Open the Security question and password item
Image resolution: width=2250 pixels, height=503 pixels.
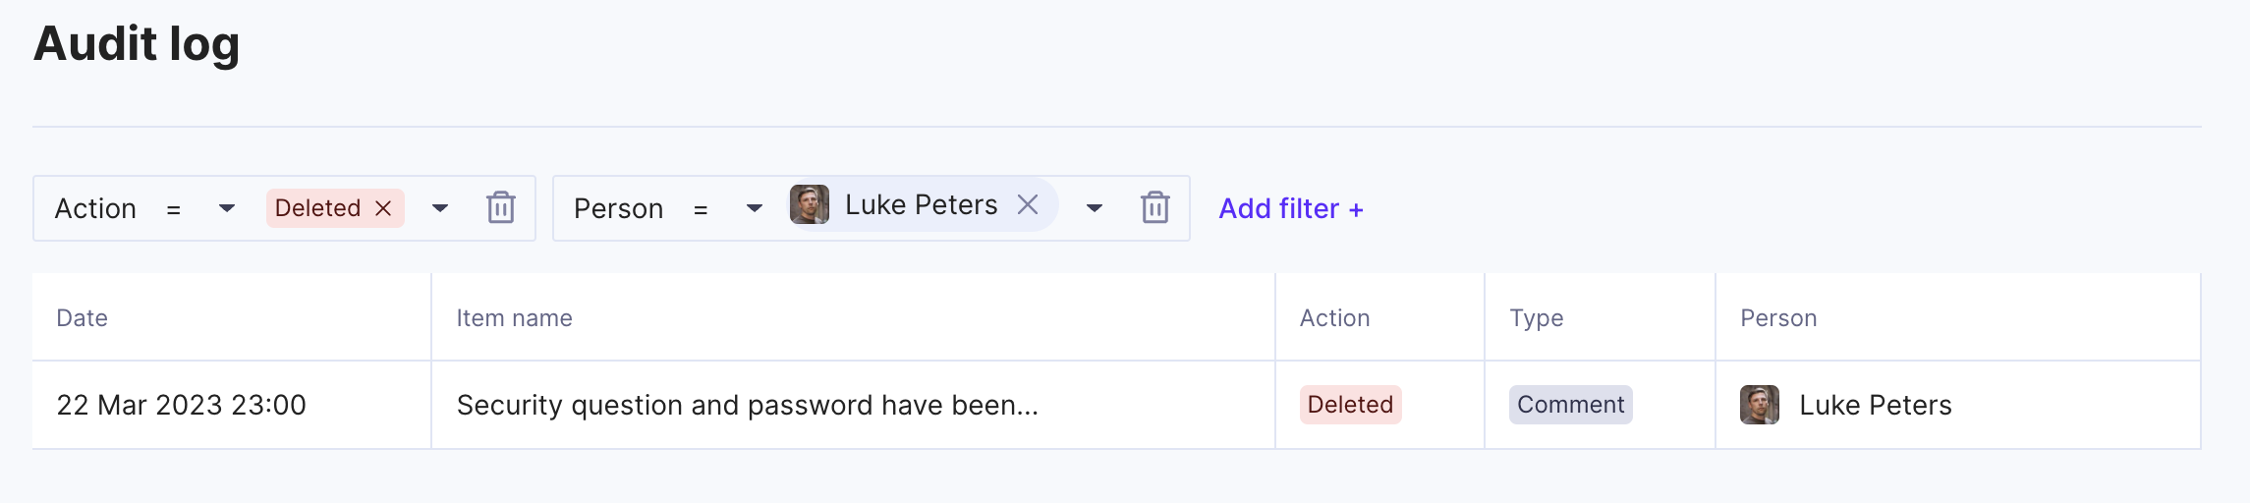[x=748, y=405]
